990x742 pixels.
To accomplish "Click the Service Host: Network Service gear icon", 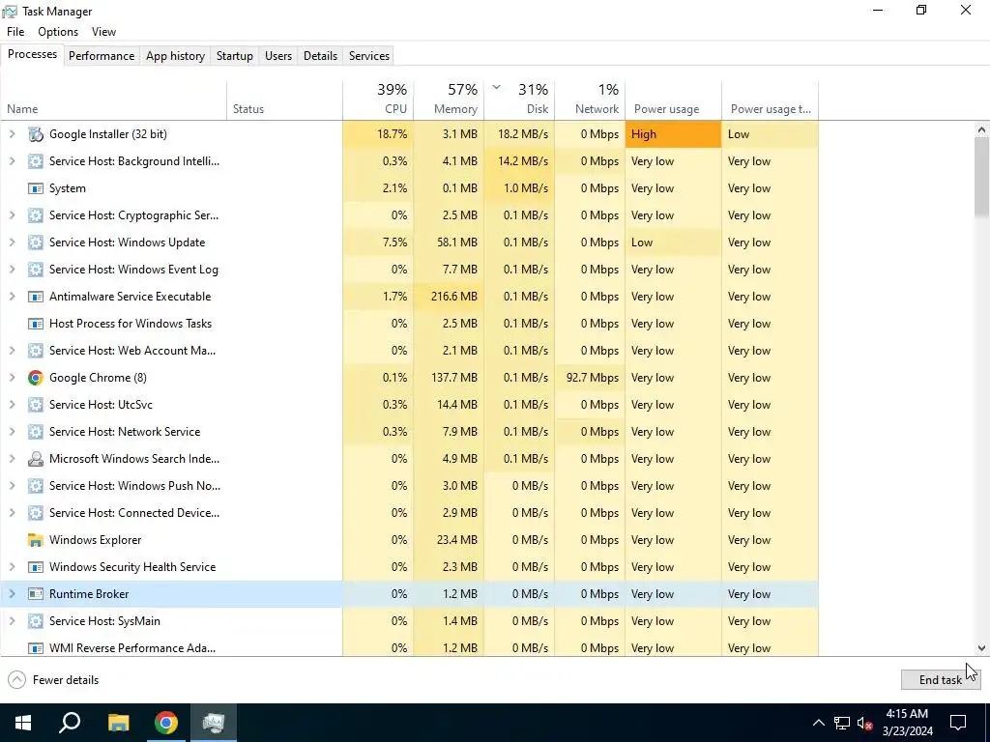I will (x=36, y=432).
